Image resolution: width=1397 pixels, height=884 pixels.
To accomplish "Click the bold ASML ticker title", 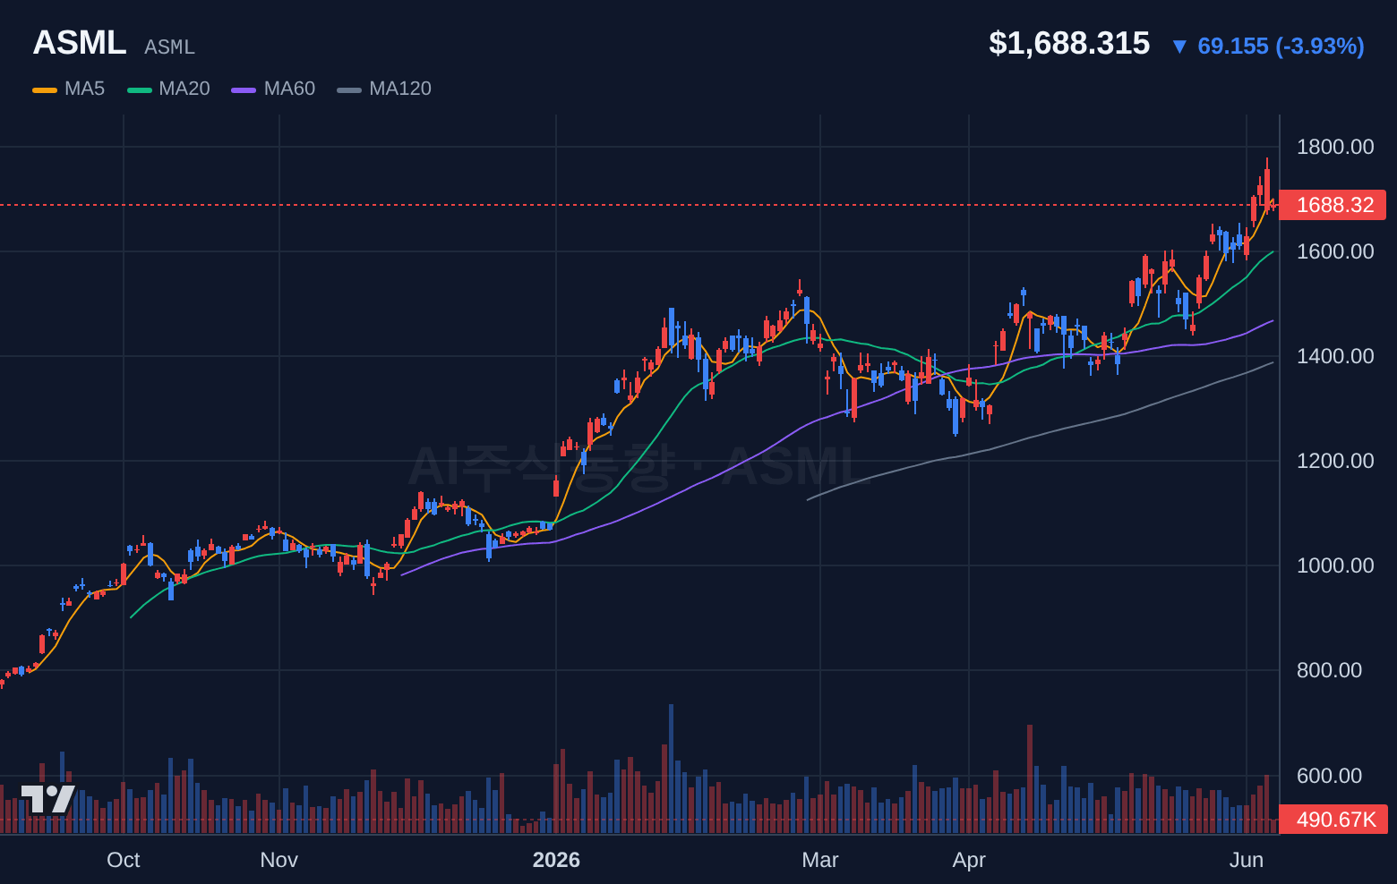I will coord(80,43).
